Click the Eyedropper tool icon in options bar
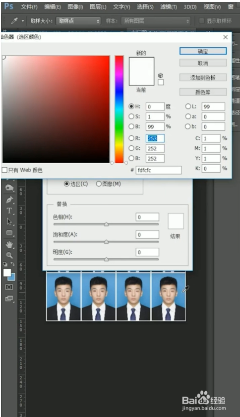Screen dimensions: 240x417 pos(14,21)
